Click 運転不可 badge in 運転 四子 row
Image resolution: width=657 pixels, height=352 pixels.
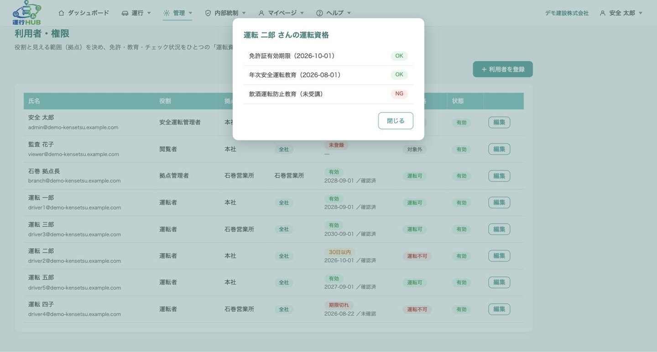click(x=417, y=309)
